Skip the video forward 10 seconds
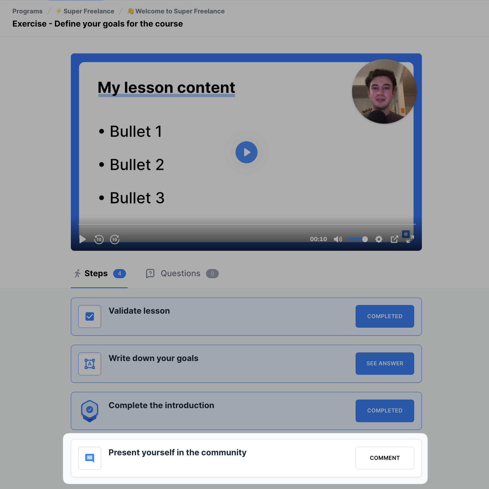The height and width of the screenshot is (489, 489). point(115,239)
